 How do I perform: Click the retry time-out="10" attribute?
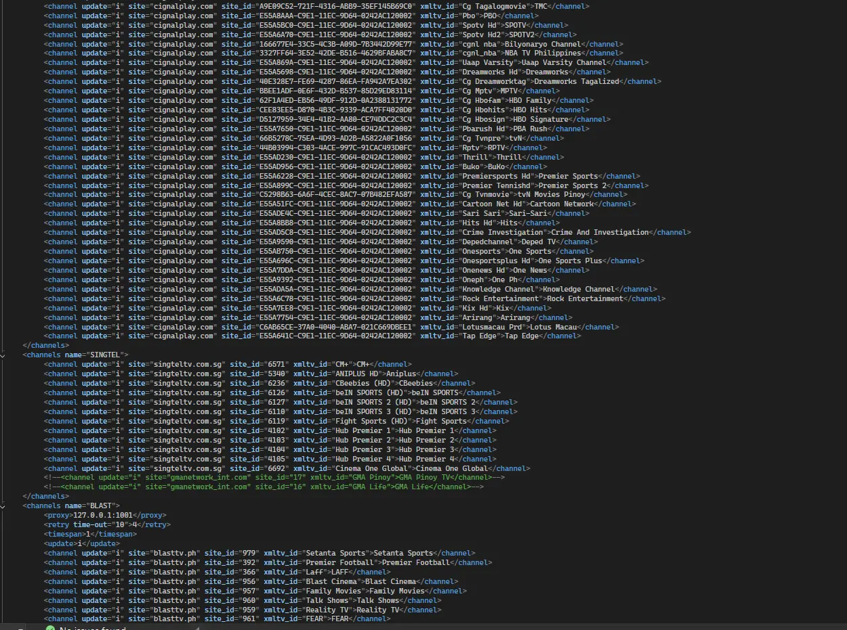(x=100, y=524)
